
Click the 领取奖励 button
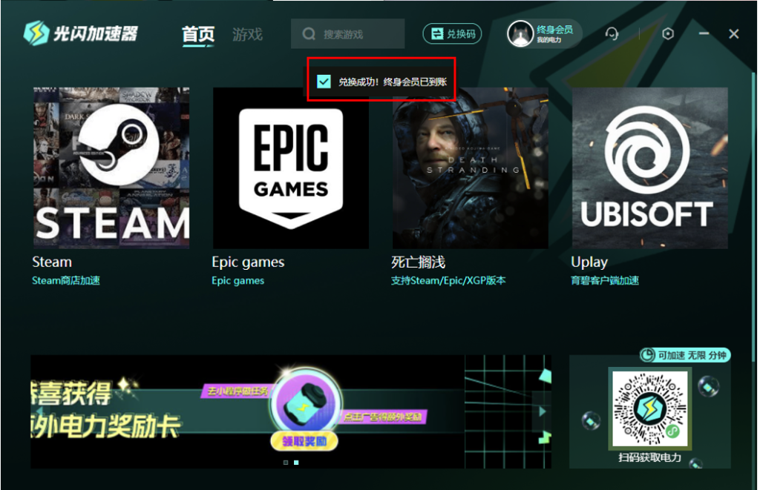304,441
